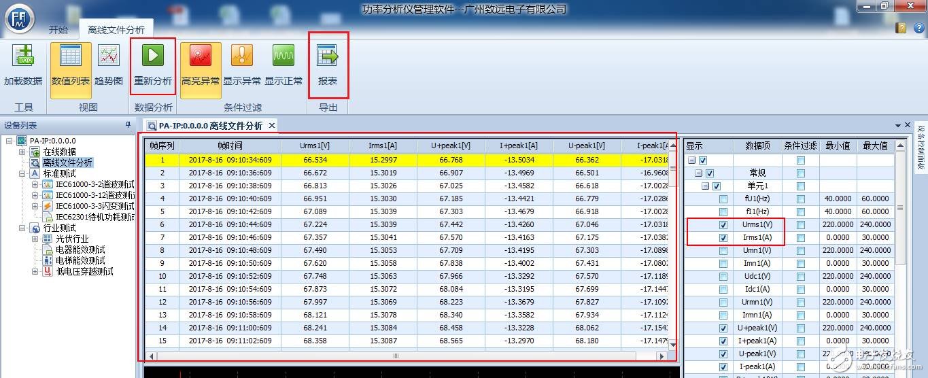The height and width of the screenshot is (378, 928).
Task: Expand the 在线数据 tree node
Action: tap(22, 152)
